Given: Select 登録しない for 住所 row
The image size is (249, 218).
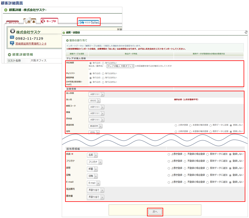Looking at the screenshot, I should coord(231,132).
